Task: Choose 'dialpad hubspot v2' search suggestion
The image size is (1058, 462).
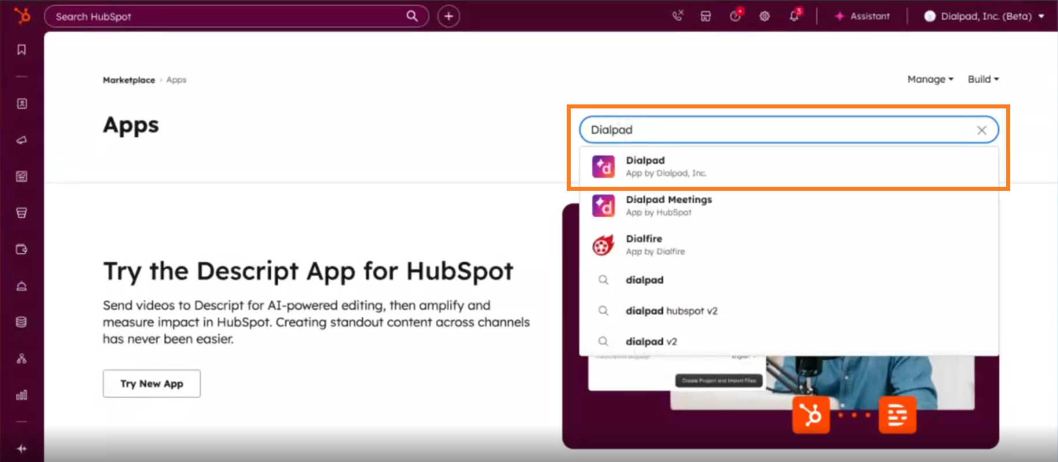Action: click(x=789, y=311)
